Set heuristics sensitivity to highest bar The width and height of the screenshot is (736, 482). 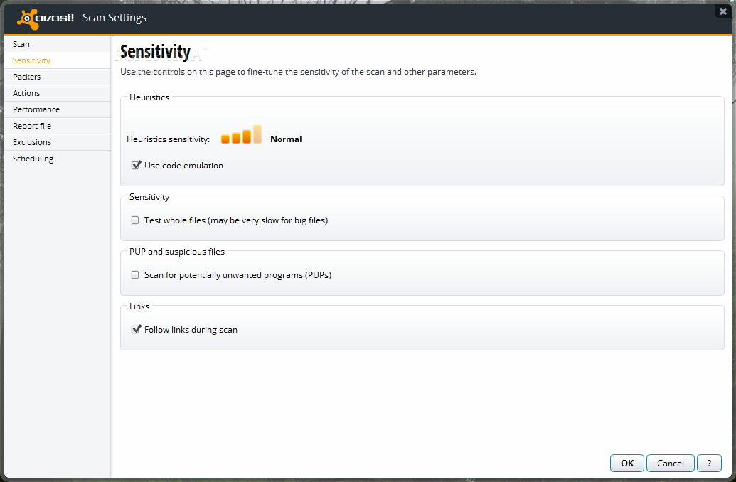(x=257, y=134)
